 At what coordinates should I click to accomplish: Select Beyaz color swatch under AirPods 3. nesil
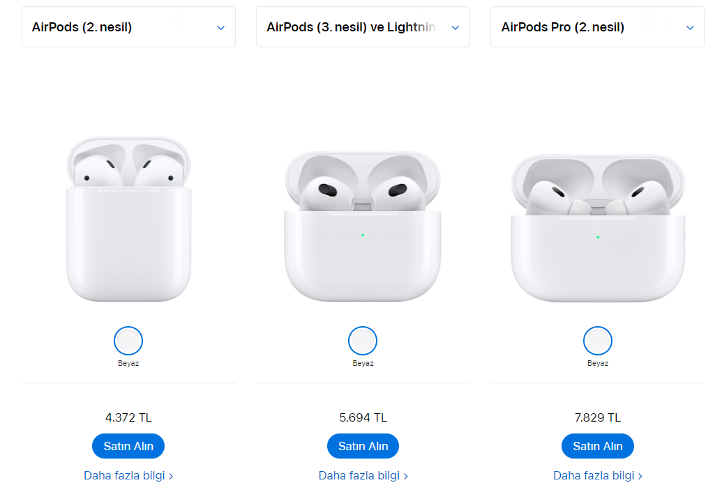pyautogui.click(x=363, y=341)
